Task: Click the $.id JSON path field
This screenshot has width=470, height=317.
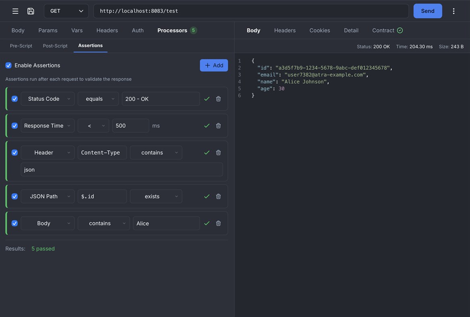Action: click(102, 197)
